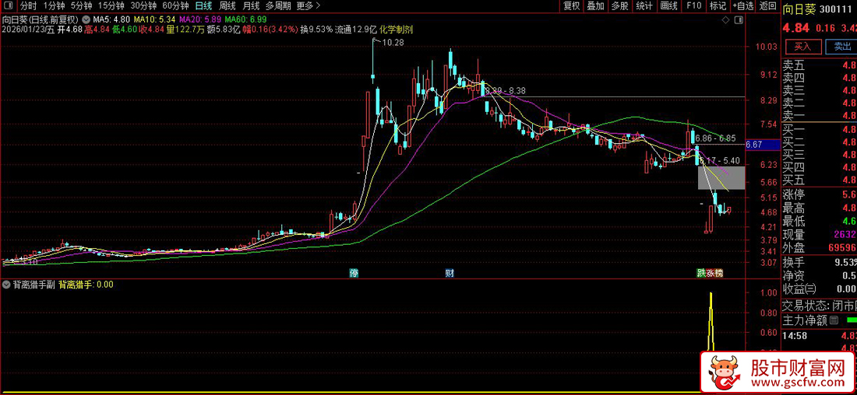Click the 返回 back button
857x395 pixels.
coord(768,6)
